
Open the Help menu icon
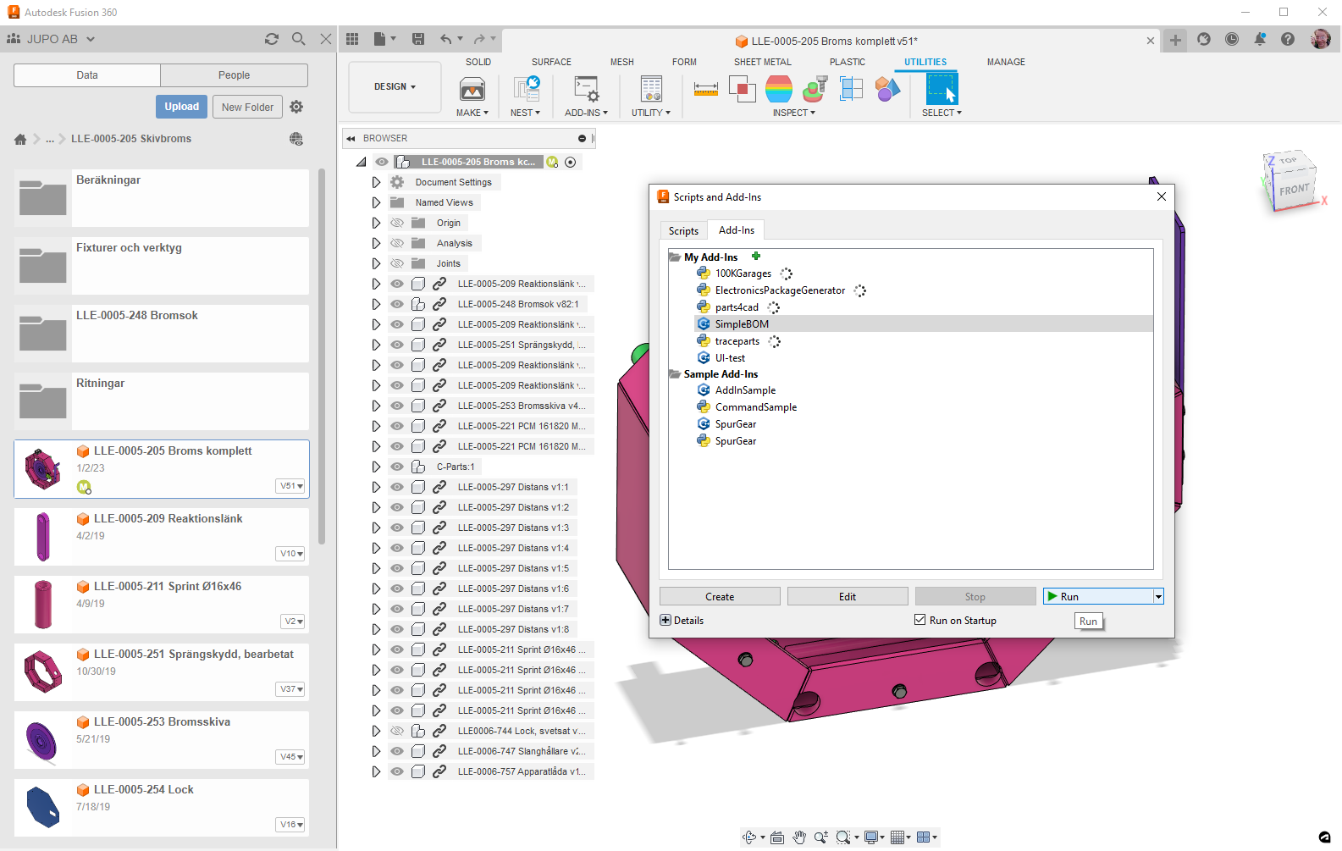[x=1288, y=39]
